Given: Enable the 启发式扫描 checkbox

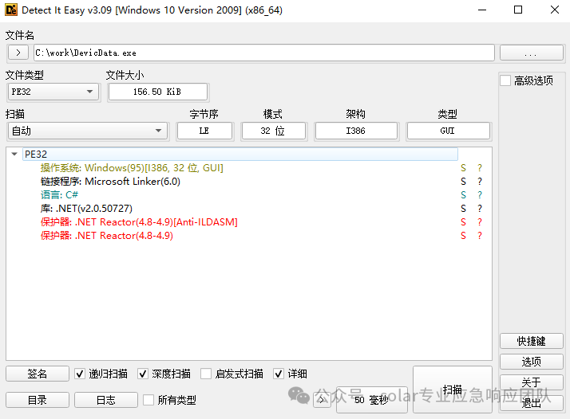Looking at the screenshot, I should click(206, 374).
